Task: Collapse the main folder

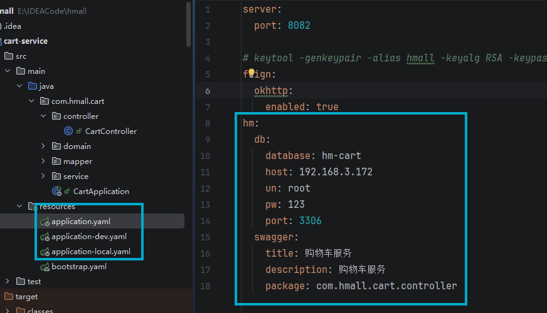Action: pyautogui.click(x=8, y=71)
